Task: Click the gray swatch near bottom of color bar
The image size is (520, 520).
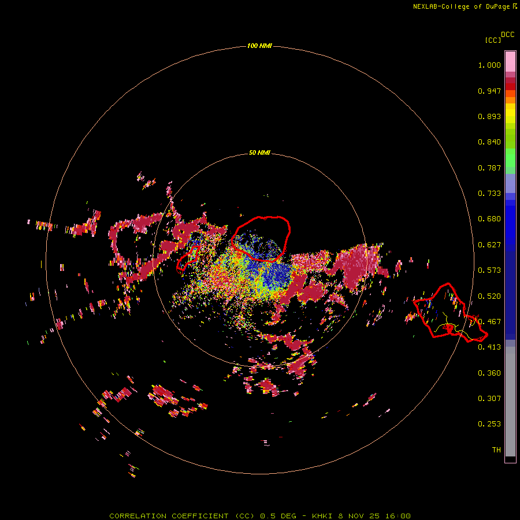Action: coord(510,402)
